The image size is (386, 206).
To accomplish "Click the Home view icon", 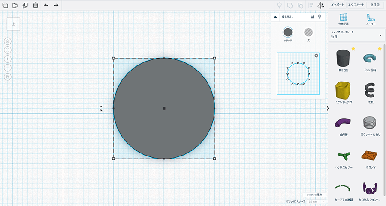I will (8, 41).
